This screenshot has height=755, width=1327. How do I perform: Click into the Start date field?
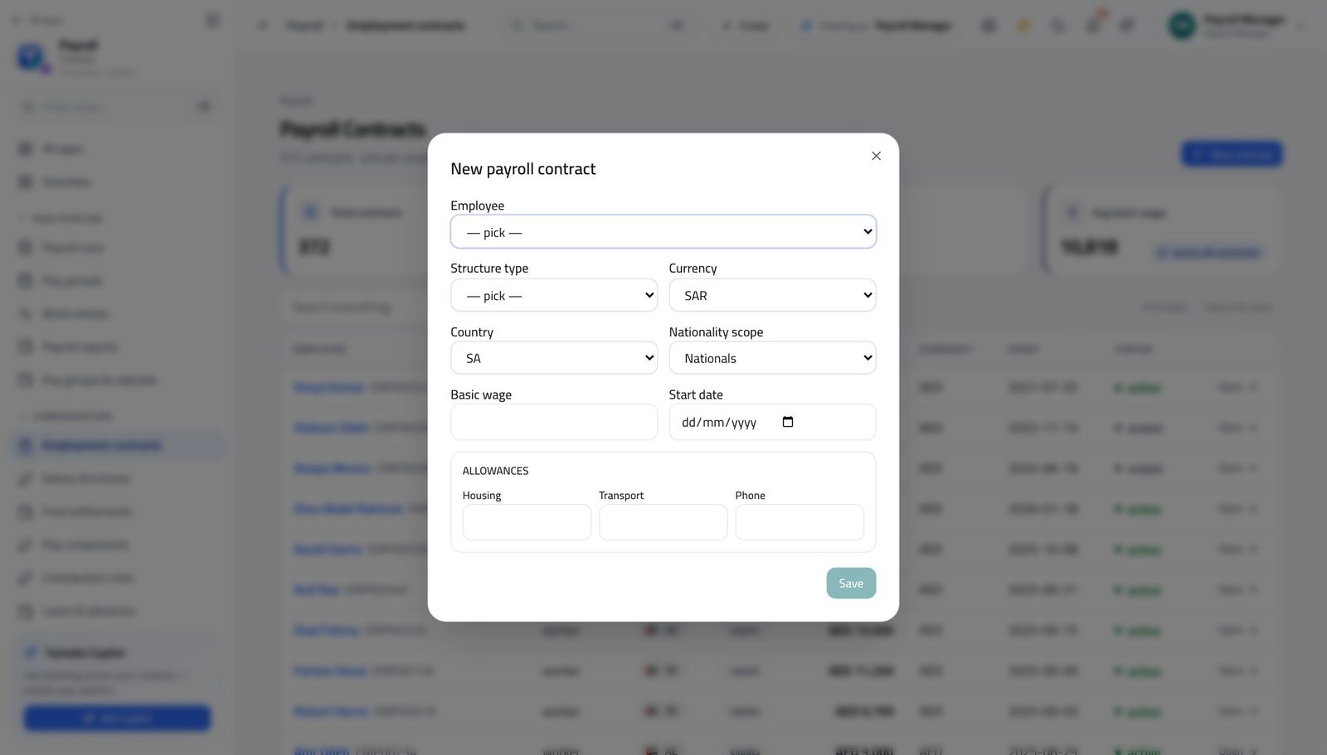tap(772, 422)
